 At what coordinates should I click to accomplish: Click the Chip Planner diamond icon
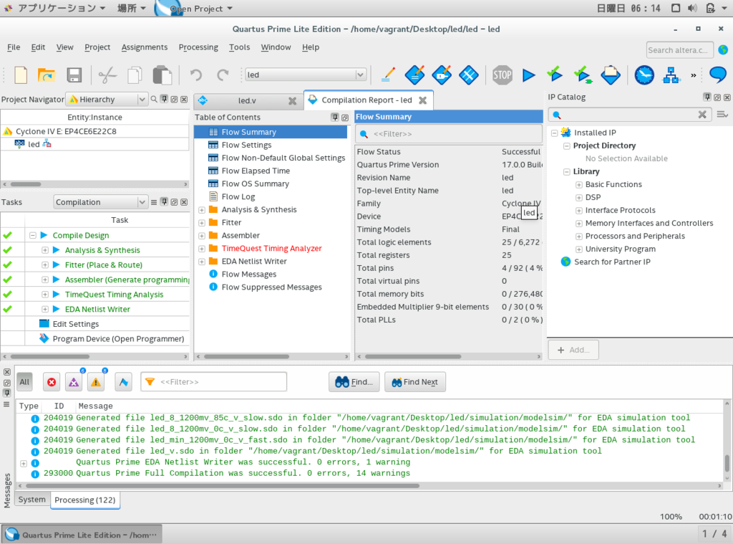[x=468, y=75]
